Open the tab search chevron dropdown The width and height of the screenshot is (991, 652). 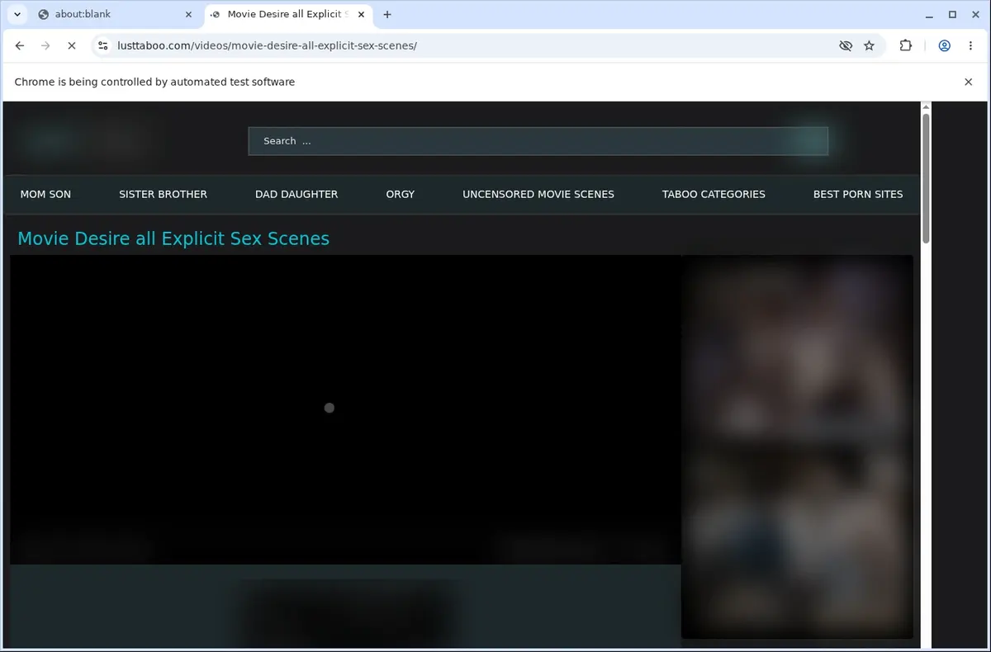coord(17,14)
